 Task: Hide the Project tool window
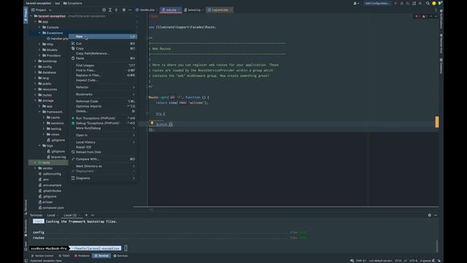[x=130, y=9]
